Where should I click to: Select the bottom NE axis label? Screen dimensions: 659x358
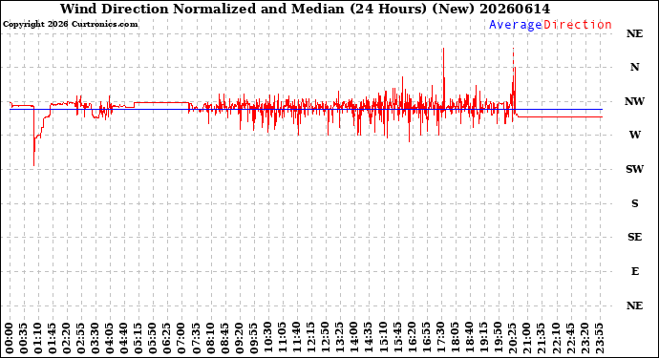[634, 305]
